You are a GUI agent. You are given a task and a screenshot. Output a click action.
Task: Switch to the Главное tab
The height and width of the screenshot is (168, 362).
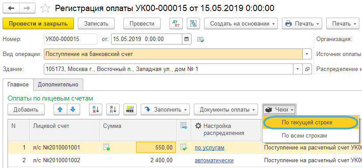tap(18, 85)
